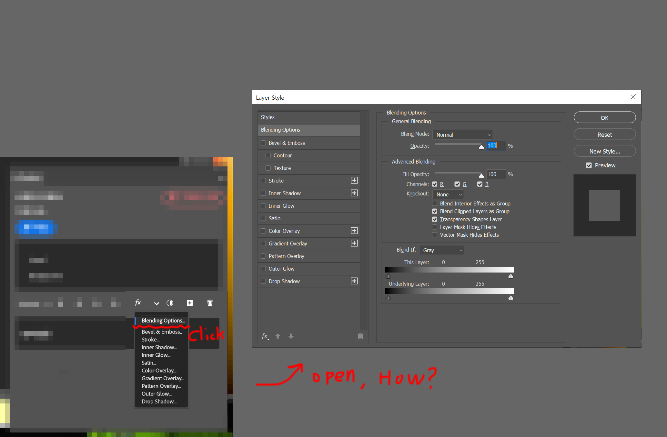Open fx menu at Layer Style bottom
This screenshot has height=437, width=667.
coord(265,336)
